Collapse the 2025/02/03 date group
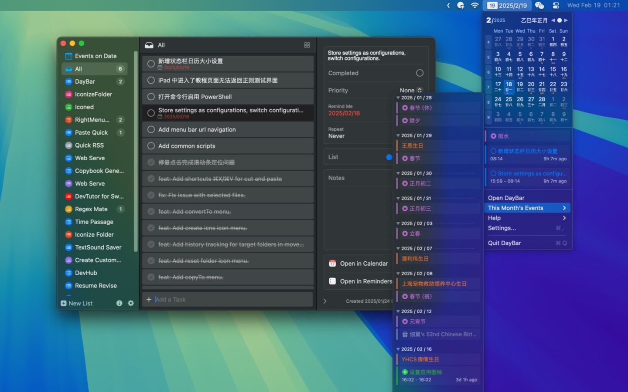Screen dimensions: 628x392 click(398, 223)
